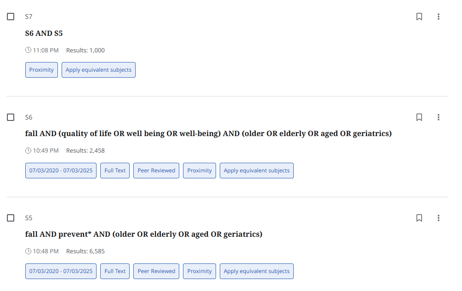Click the Peer Reviewed tag under S5
This screenshot has width=462, height=291.
click(156, 271)
